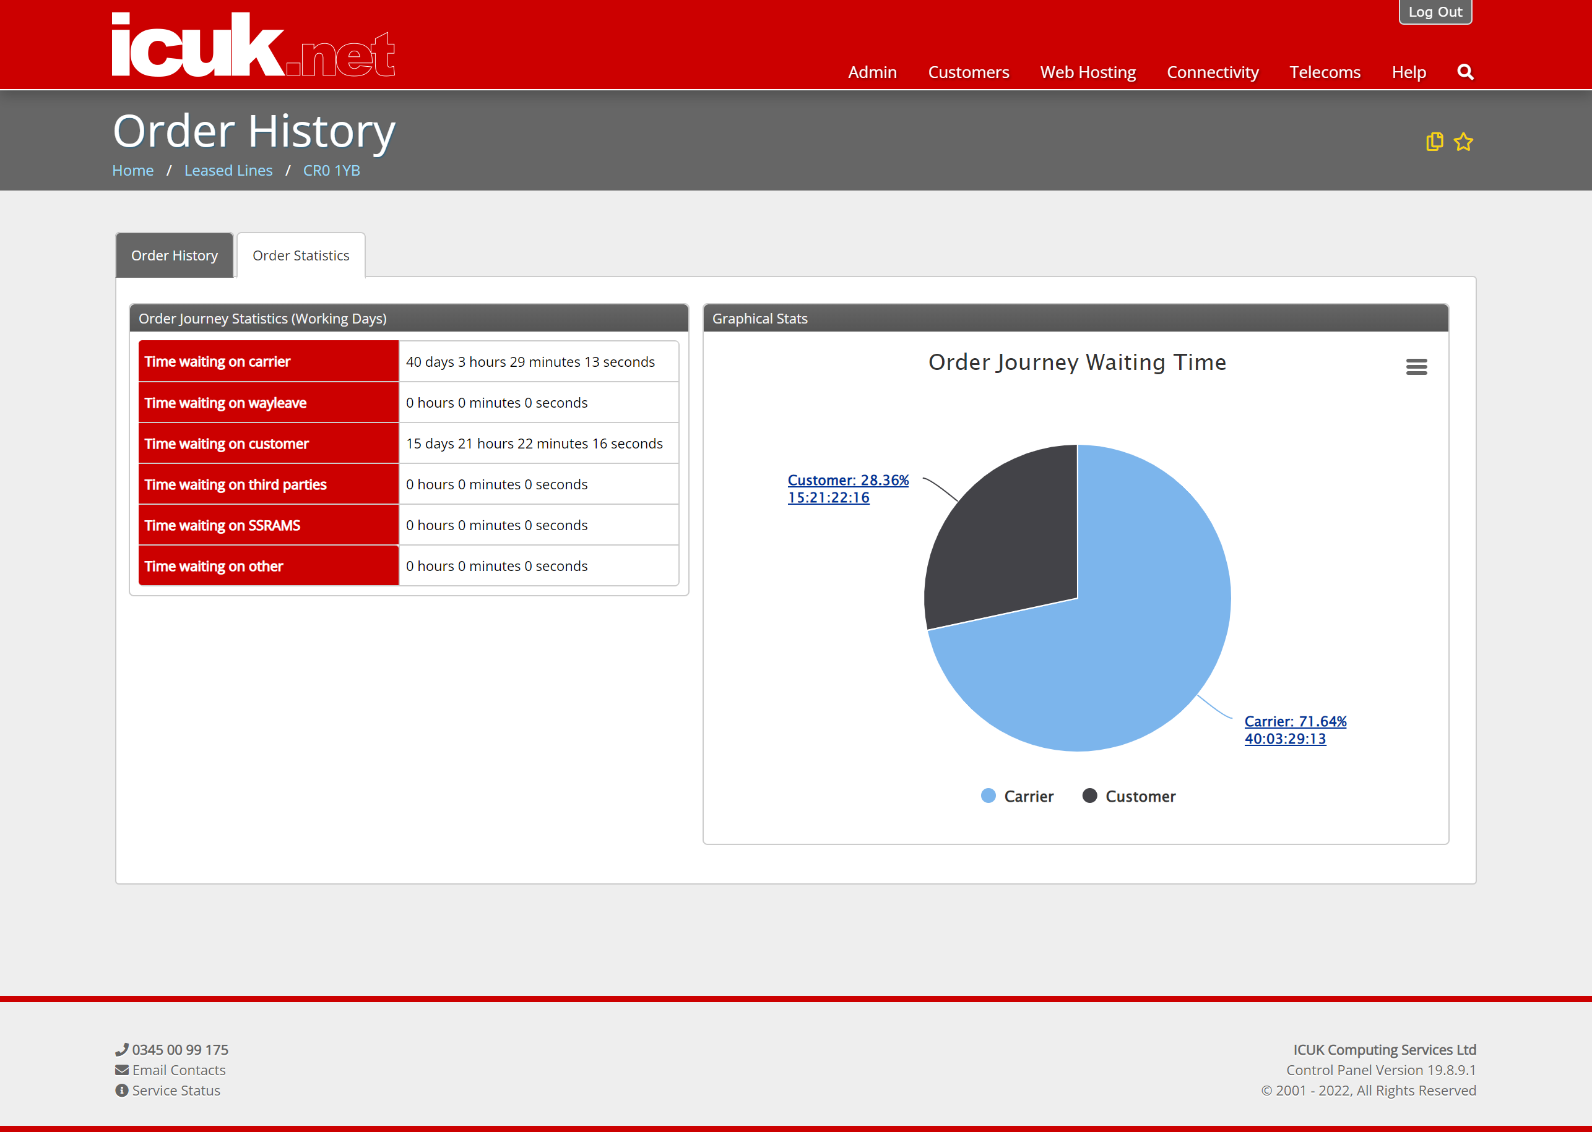Toggle the Carrier legend item
The image size is (1592, 1132).
pyautogui.click(x=1017, y=796)
